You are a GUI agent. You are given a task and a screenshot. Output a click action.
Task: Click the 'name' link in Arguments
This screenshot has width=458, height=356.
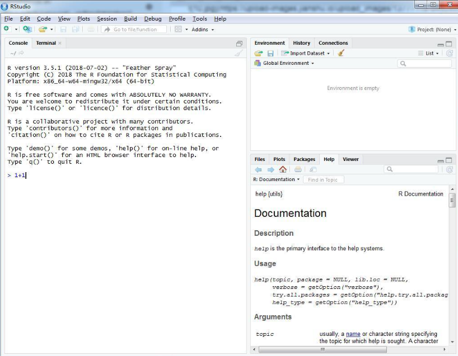[353, 334]
